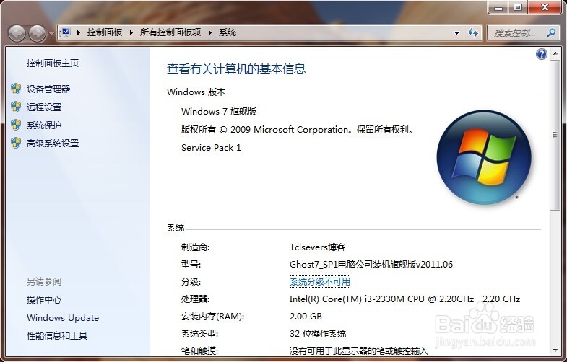Select the 控制面板 breadcrumb
The height and width of the screenshot is (362, 567).
105,32
